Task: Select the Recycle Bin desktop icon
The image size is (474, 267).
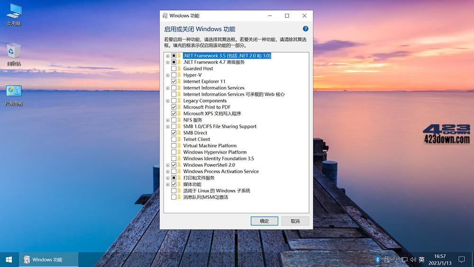Action: point(14,55)
